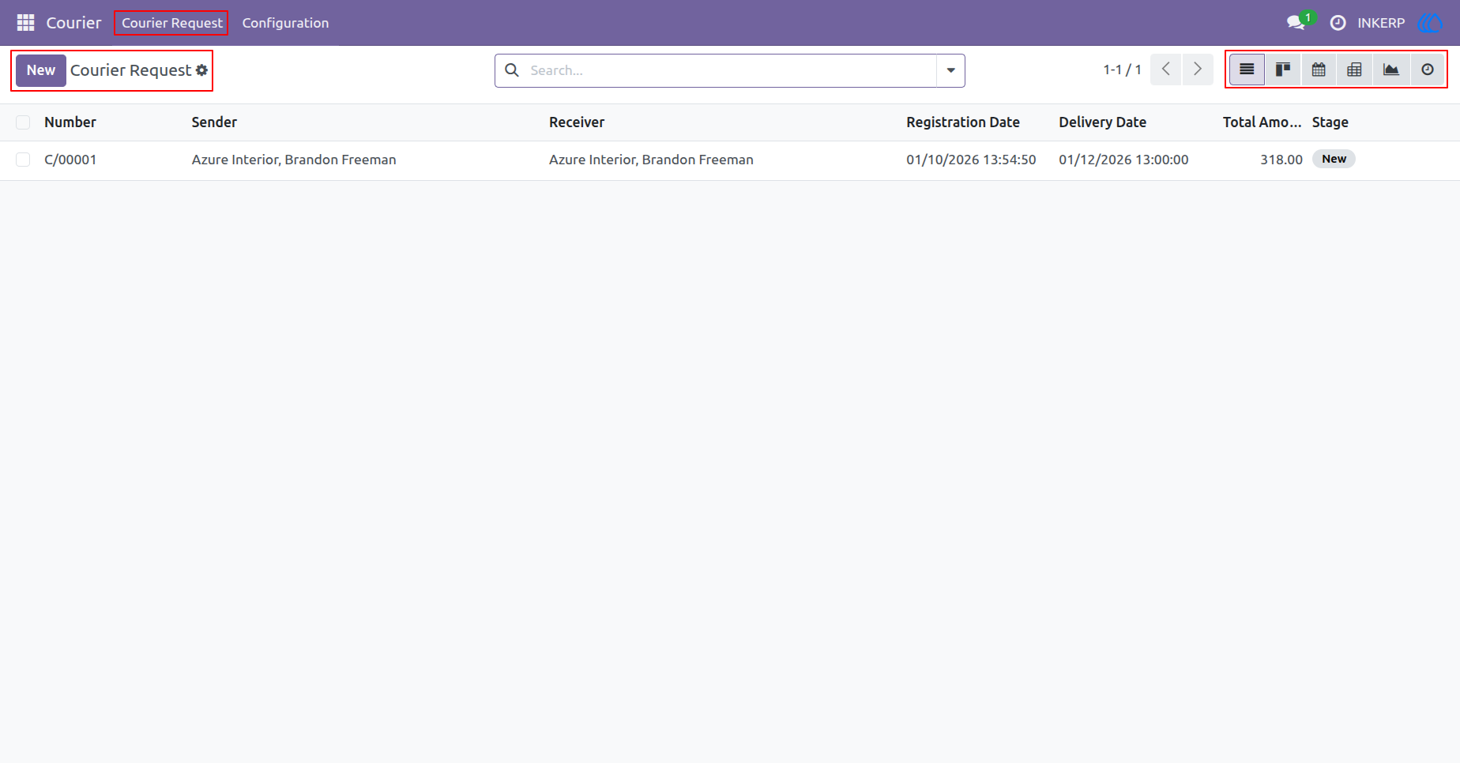
Task: Open the user avatar menu
Action: coord(1431,23)
